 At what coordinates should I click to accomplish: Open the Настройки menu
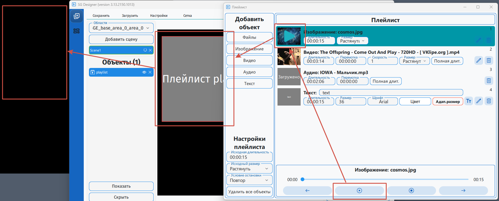[159, 16]
